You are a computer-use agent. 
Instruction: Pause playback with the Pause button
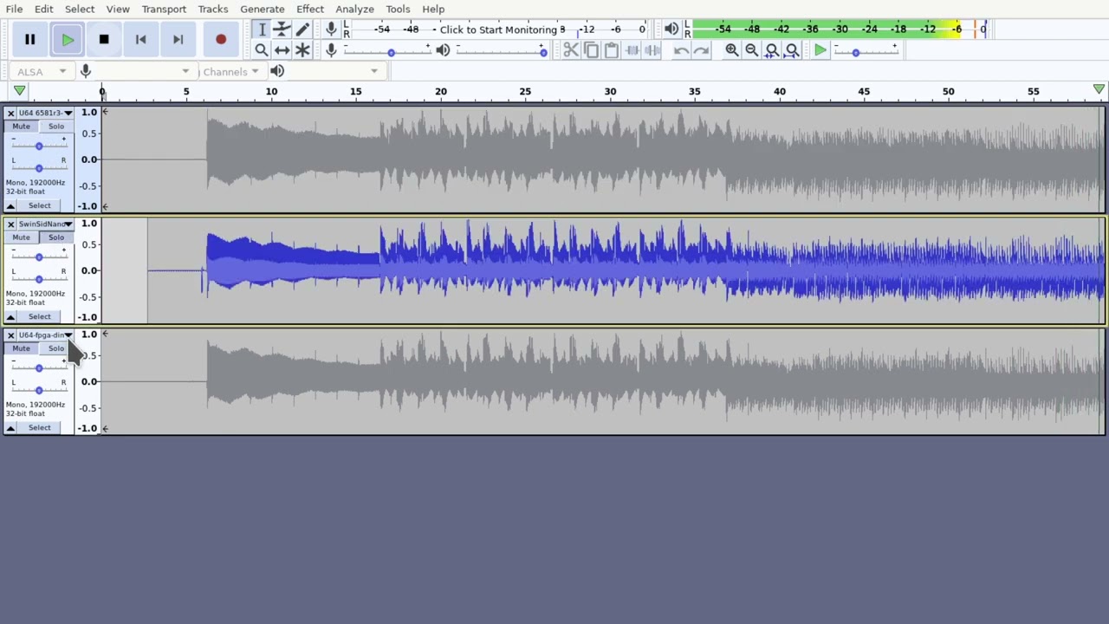click(x=29, y=39)
